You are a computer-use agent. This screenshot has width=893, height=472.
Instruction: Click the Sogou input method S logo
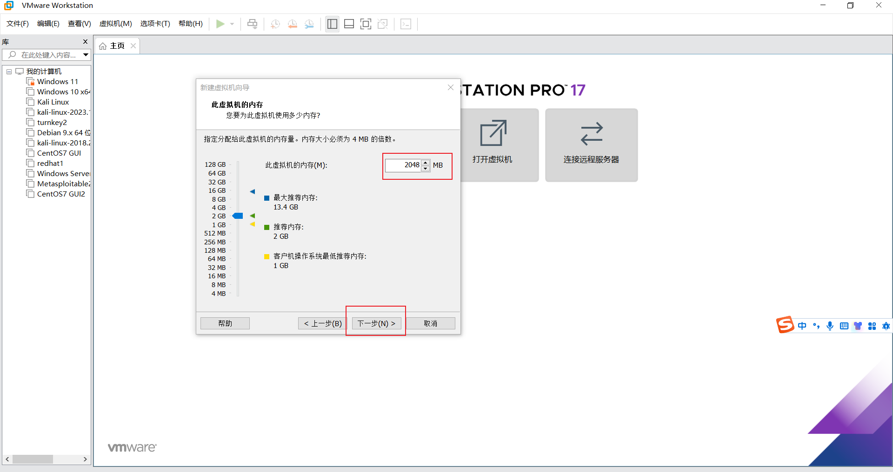(x=785, y=325)
